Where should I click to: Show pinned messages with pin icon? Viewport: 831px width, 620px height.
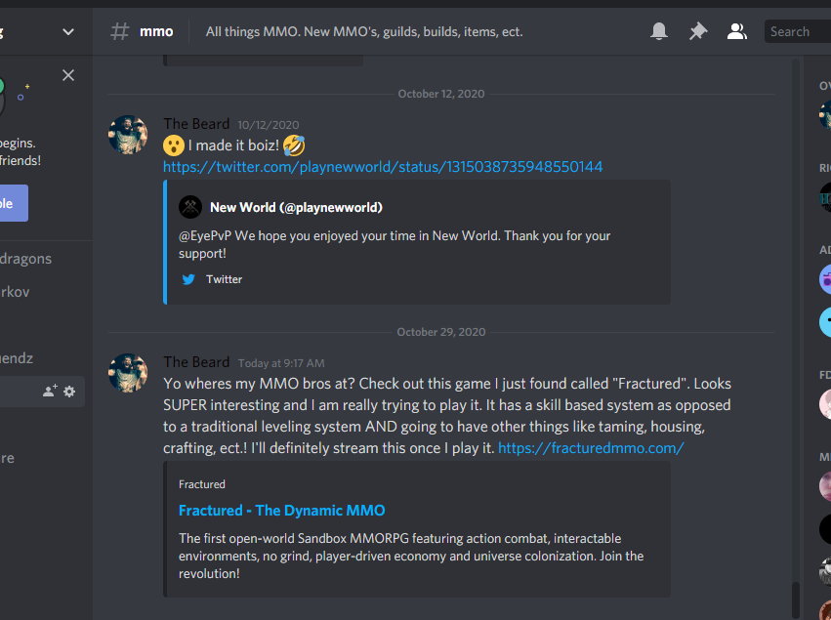(x=698, y=31)
